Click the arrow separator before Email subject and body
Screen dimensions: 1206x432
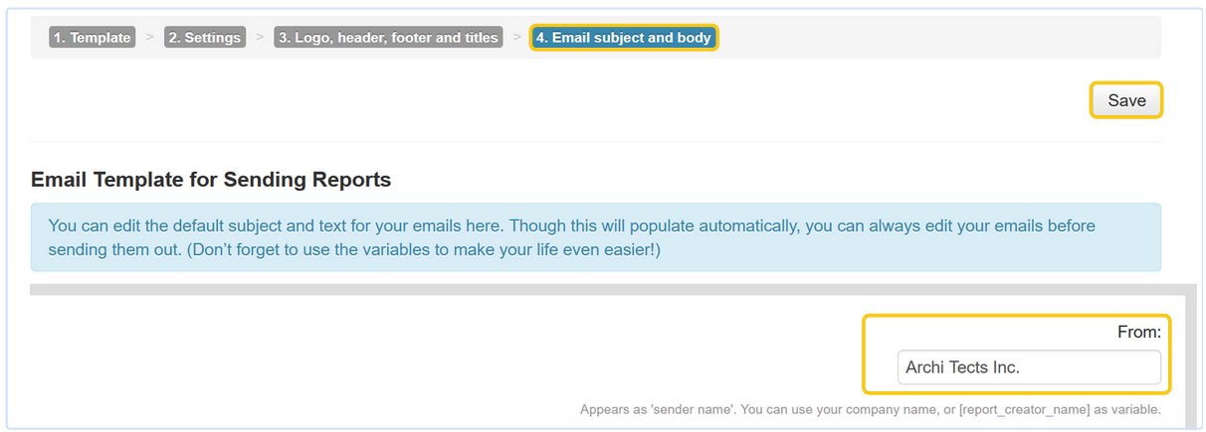point(517,38)
